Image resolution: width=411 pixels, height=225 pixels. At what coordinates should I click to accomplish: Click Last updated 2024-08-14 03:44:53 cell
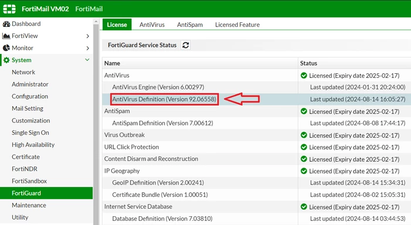tap(358, 219)
